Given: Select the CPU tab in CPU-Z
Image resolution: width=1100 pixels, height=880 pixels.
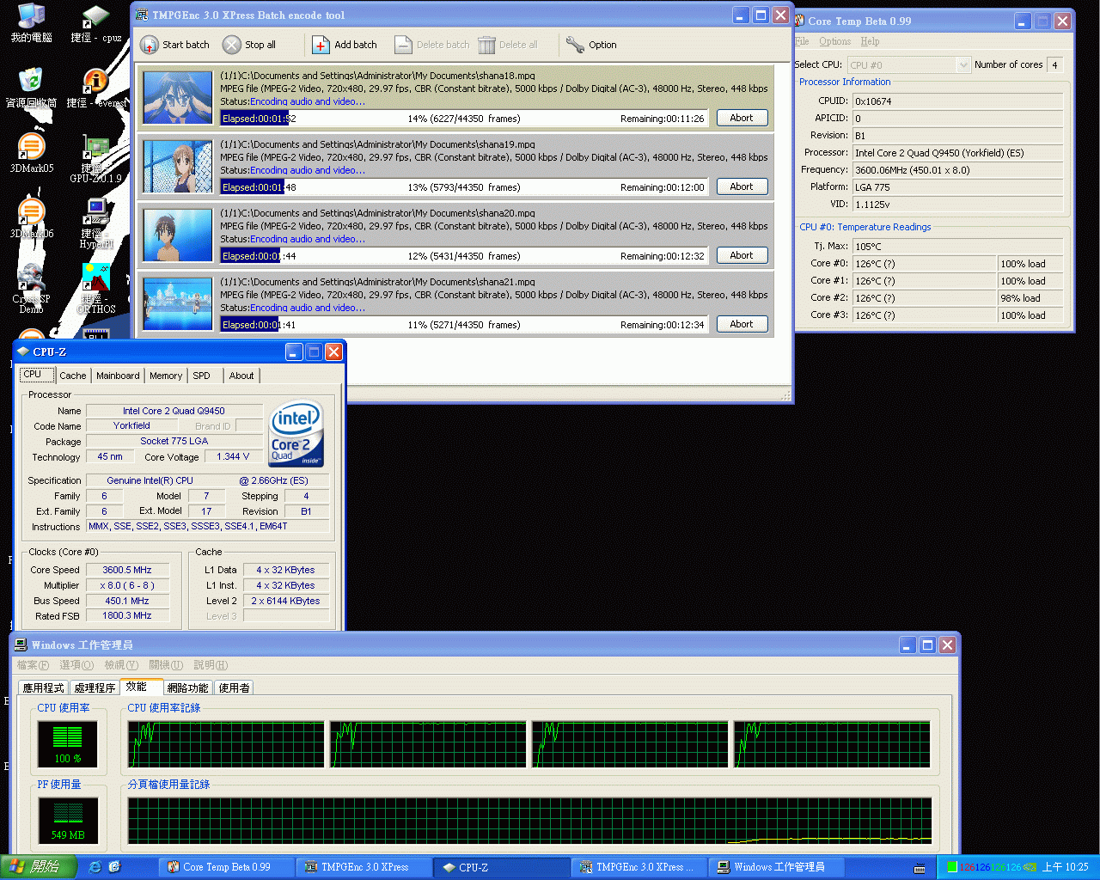Looking at the screenshot, I should click(35, 374).
